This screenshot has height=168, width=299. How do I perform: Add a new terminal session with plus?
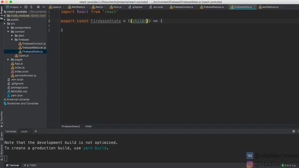point(36,131)
